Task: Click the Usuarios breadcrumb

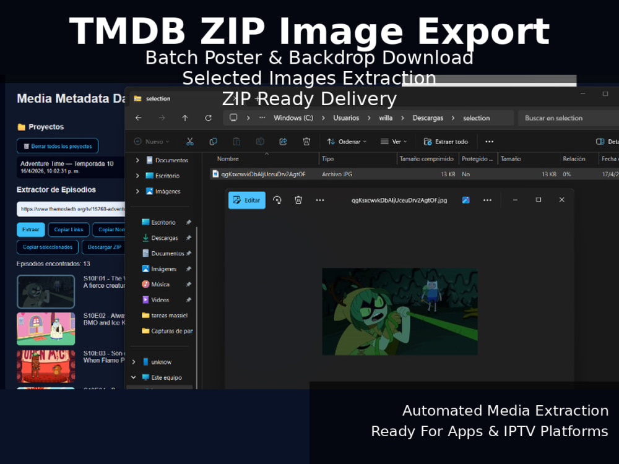Action: (x=346, y=118)
